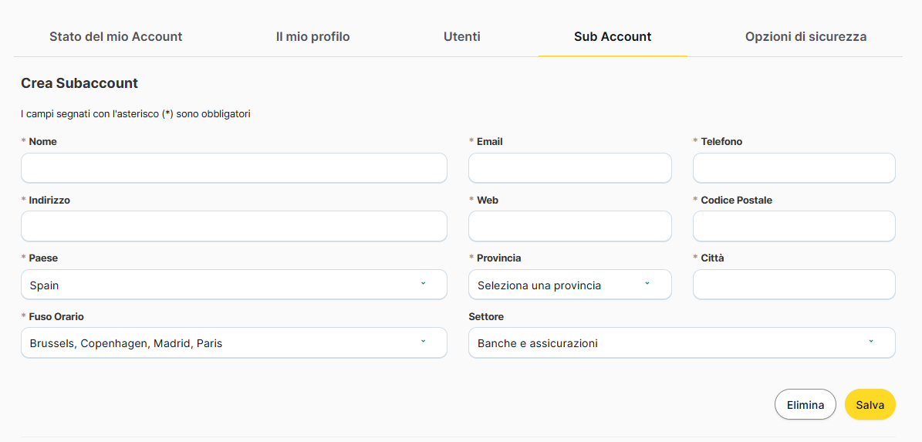Screen dimensions: 922x442
Task: Go to the Utenti tab
Action: 462,36
